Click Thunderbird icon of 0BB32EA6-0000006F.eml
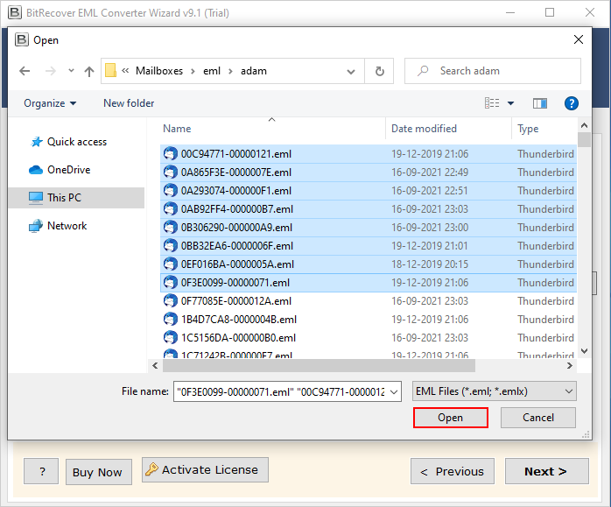Screen dimensions: 611x507 (x=171, y=246)
